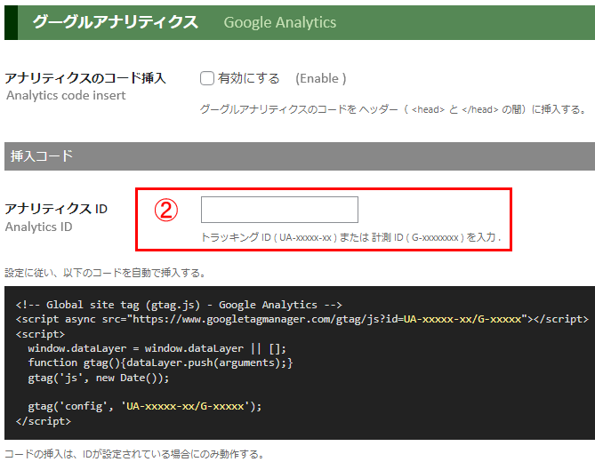Click the opening <script> tag line

pos(41,334)
